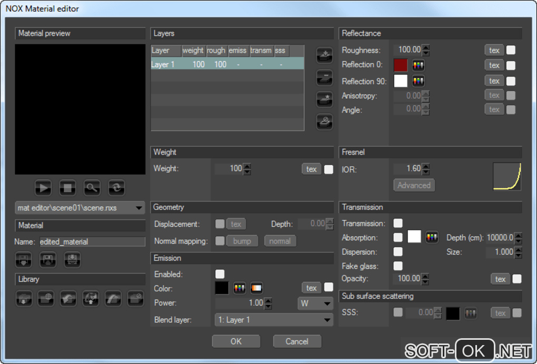Click the Cancel button
The image size is (537, 364).
click(x=297, y=341)
